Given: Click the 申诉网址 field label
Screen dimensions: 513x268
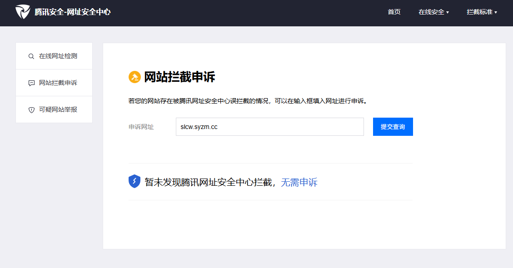Looking at the screenshot, I should pos(141,127).
